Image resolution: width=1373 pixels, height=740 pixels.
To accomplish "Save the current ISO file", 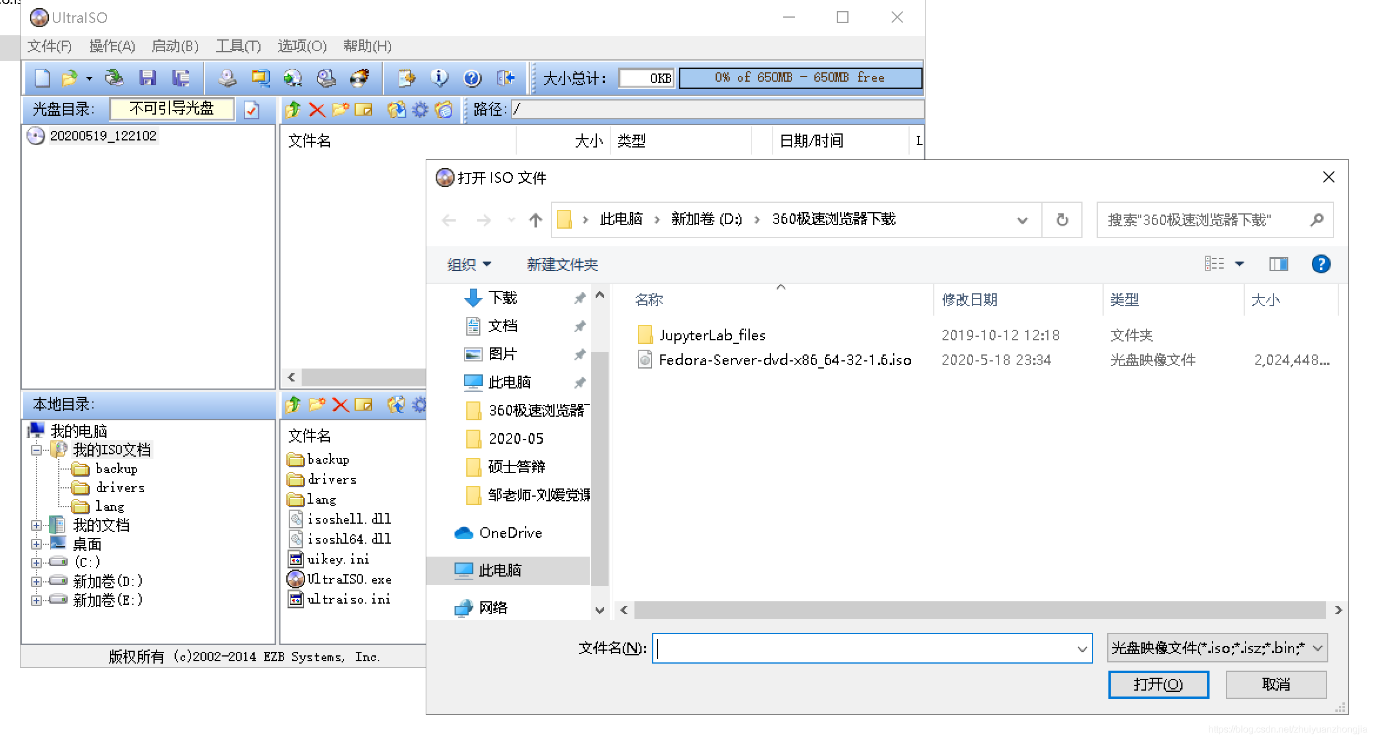I will [x=148, y=78].
